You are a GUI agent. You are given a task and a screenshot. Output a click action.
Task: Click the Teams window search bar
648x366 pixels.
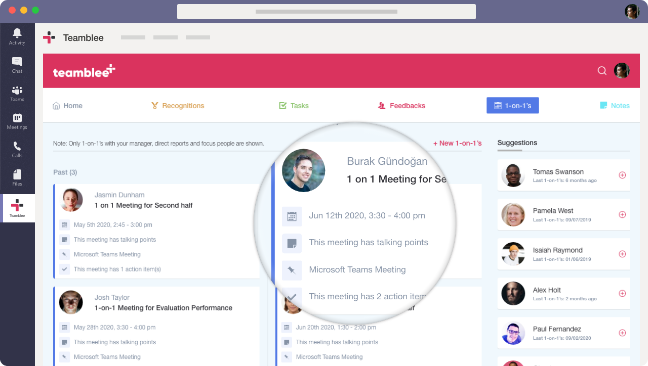(327, 12)
